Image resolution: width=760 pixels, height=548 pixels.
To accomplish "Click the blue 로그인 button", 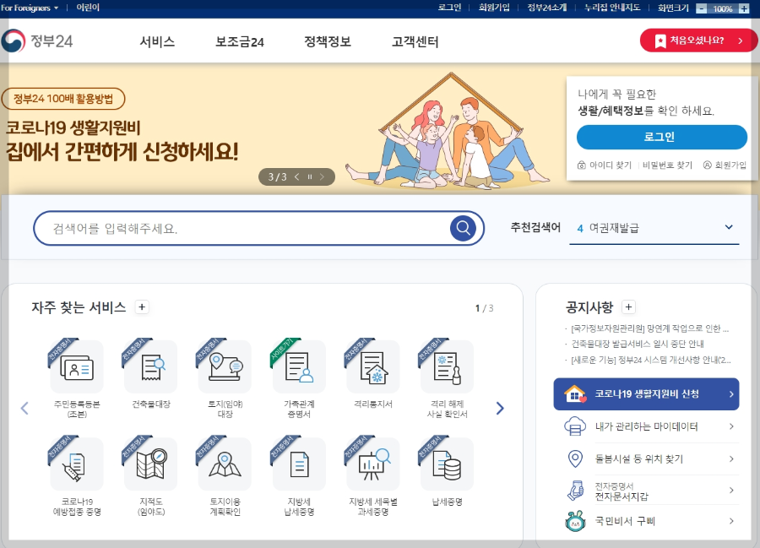I will (x=661, y=137).
